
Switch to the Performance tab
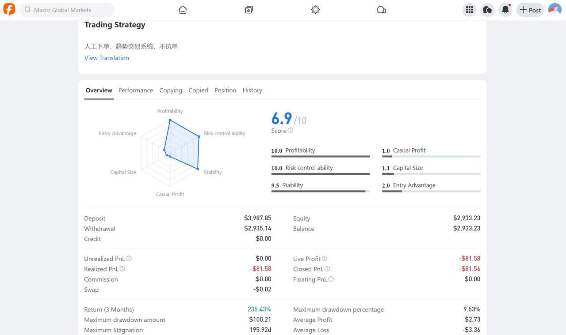(136, 90)
